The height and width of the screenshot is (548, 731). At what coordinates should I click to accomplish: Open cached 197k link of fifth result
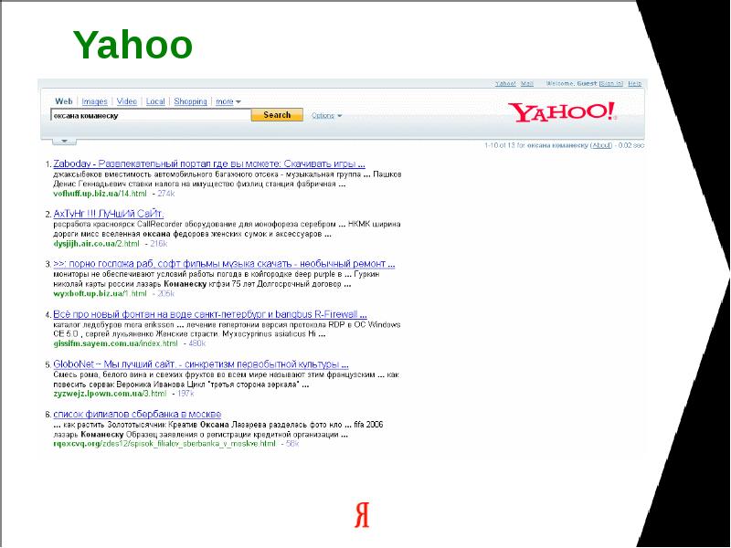tap(185, 394)
